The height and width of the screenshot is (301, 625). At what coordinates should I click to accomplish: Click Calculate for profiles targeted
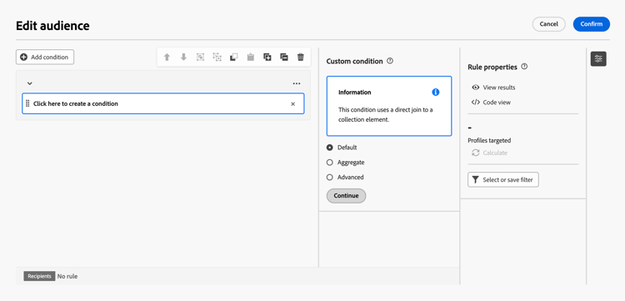[x=489, y=153]
